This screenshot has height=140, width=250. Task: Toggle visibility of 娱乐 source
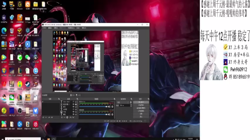pos(73,107)
